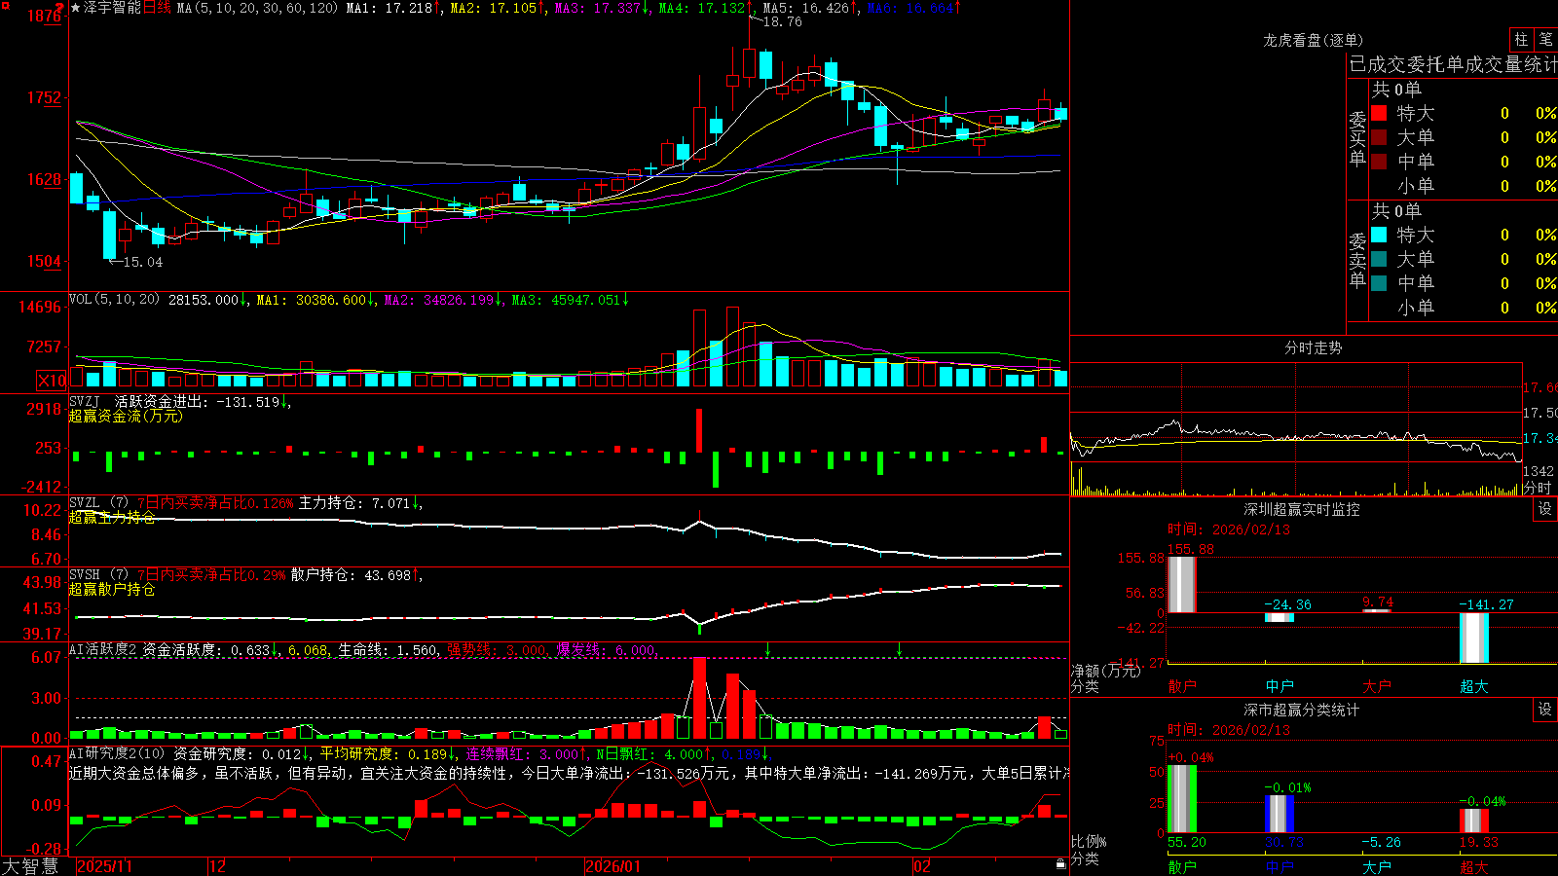
Task: Switch 龙虎看盘 to 笔 tick view
Action: click(1545, 39)
